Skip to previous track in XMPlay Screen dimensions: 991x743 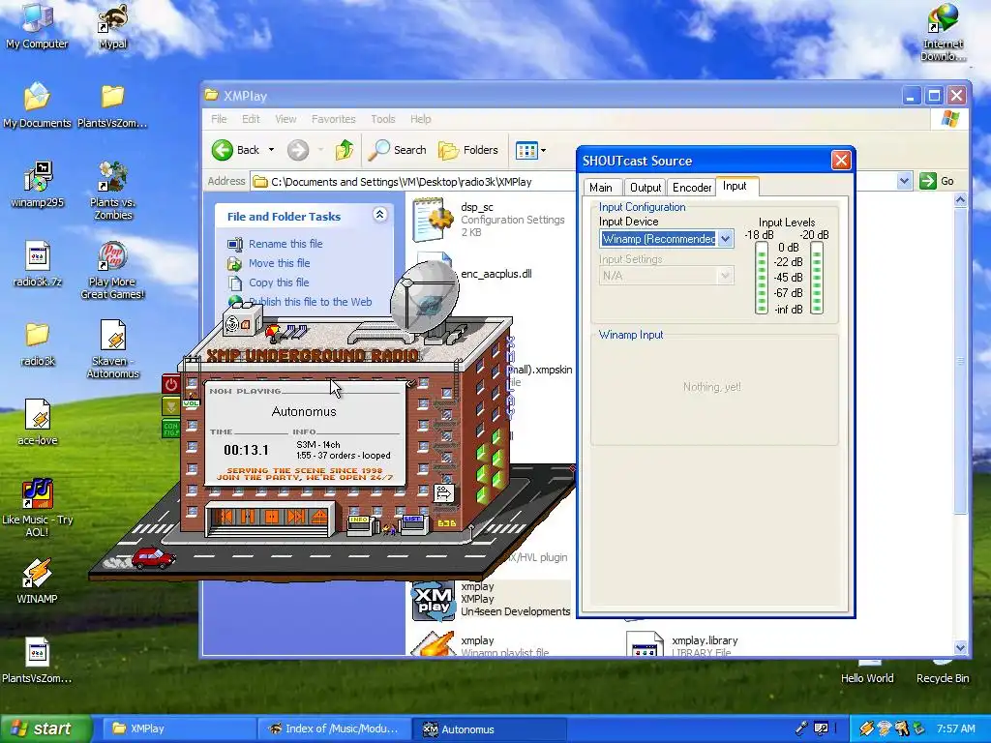pos(224,518)
